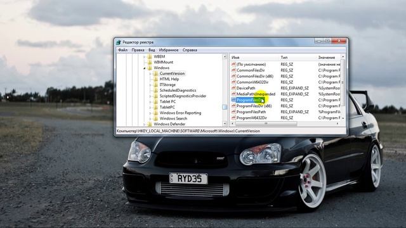The width and height of the screenshot is (406, 228).
Task: Expand the TabletPC key
Action: (x=150, y=107)
